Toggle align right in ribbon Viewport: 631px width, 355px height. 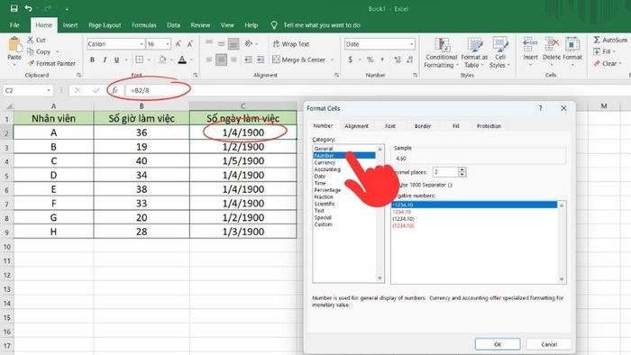(233, 59)
